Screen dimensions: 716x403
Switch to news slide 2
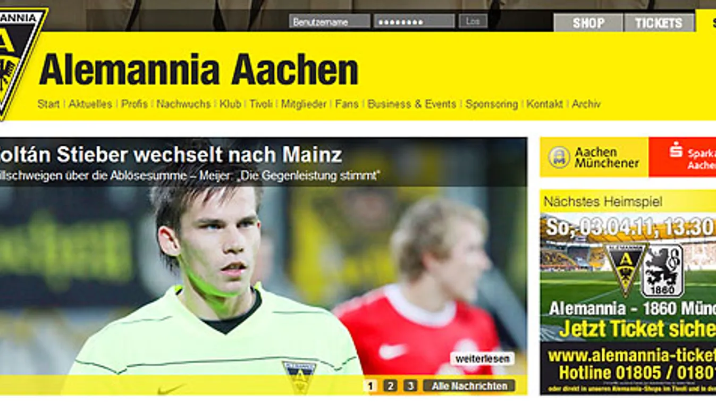390,385
